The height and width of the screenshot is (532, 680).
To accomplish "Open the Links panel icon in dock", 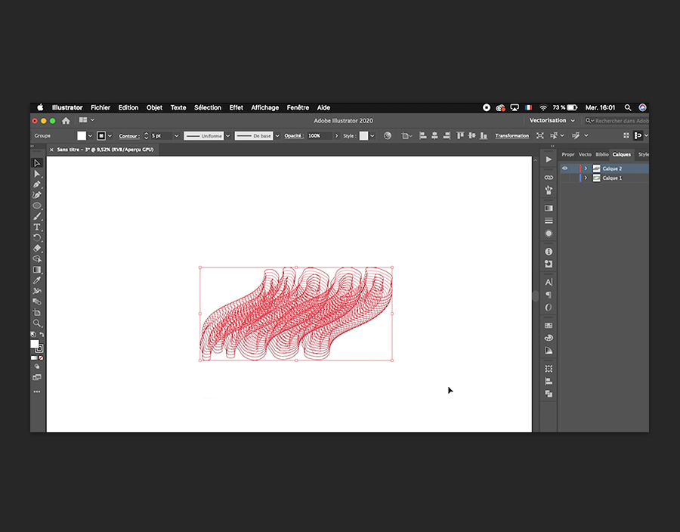I will click(x=549, y=178).
